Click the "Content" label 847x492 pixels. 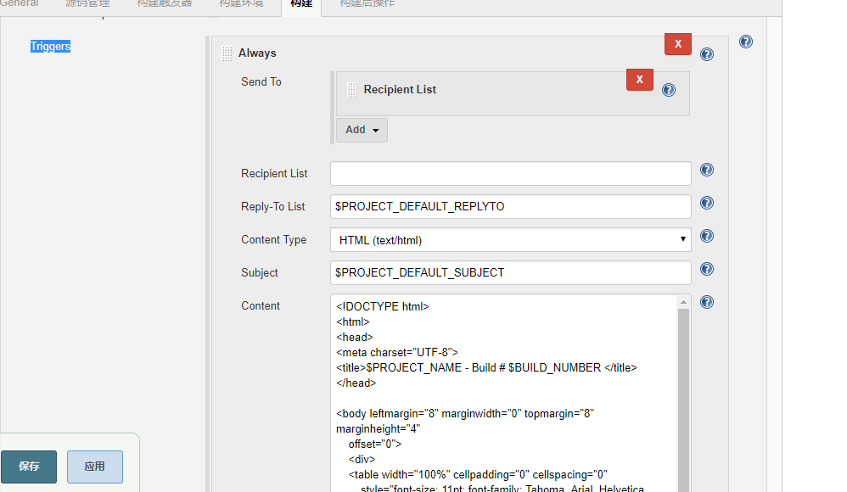(261, 305)
